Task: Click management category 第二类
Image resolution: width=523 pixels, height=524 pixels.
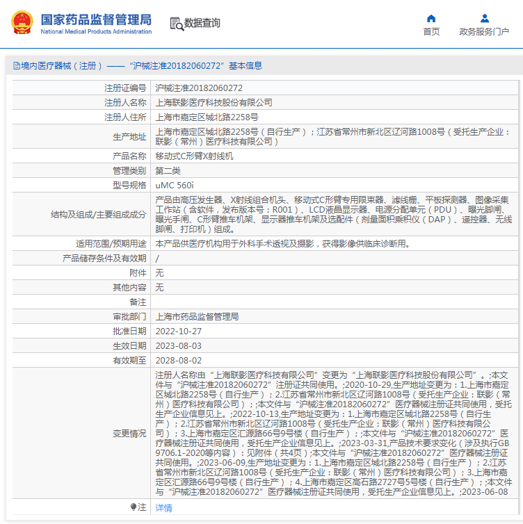Action: click(168, 171)
